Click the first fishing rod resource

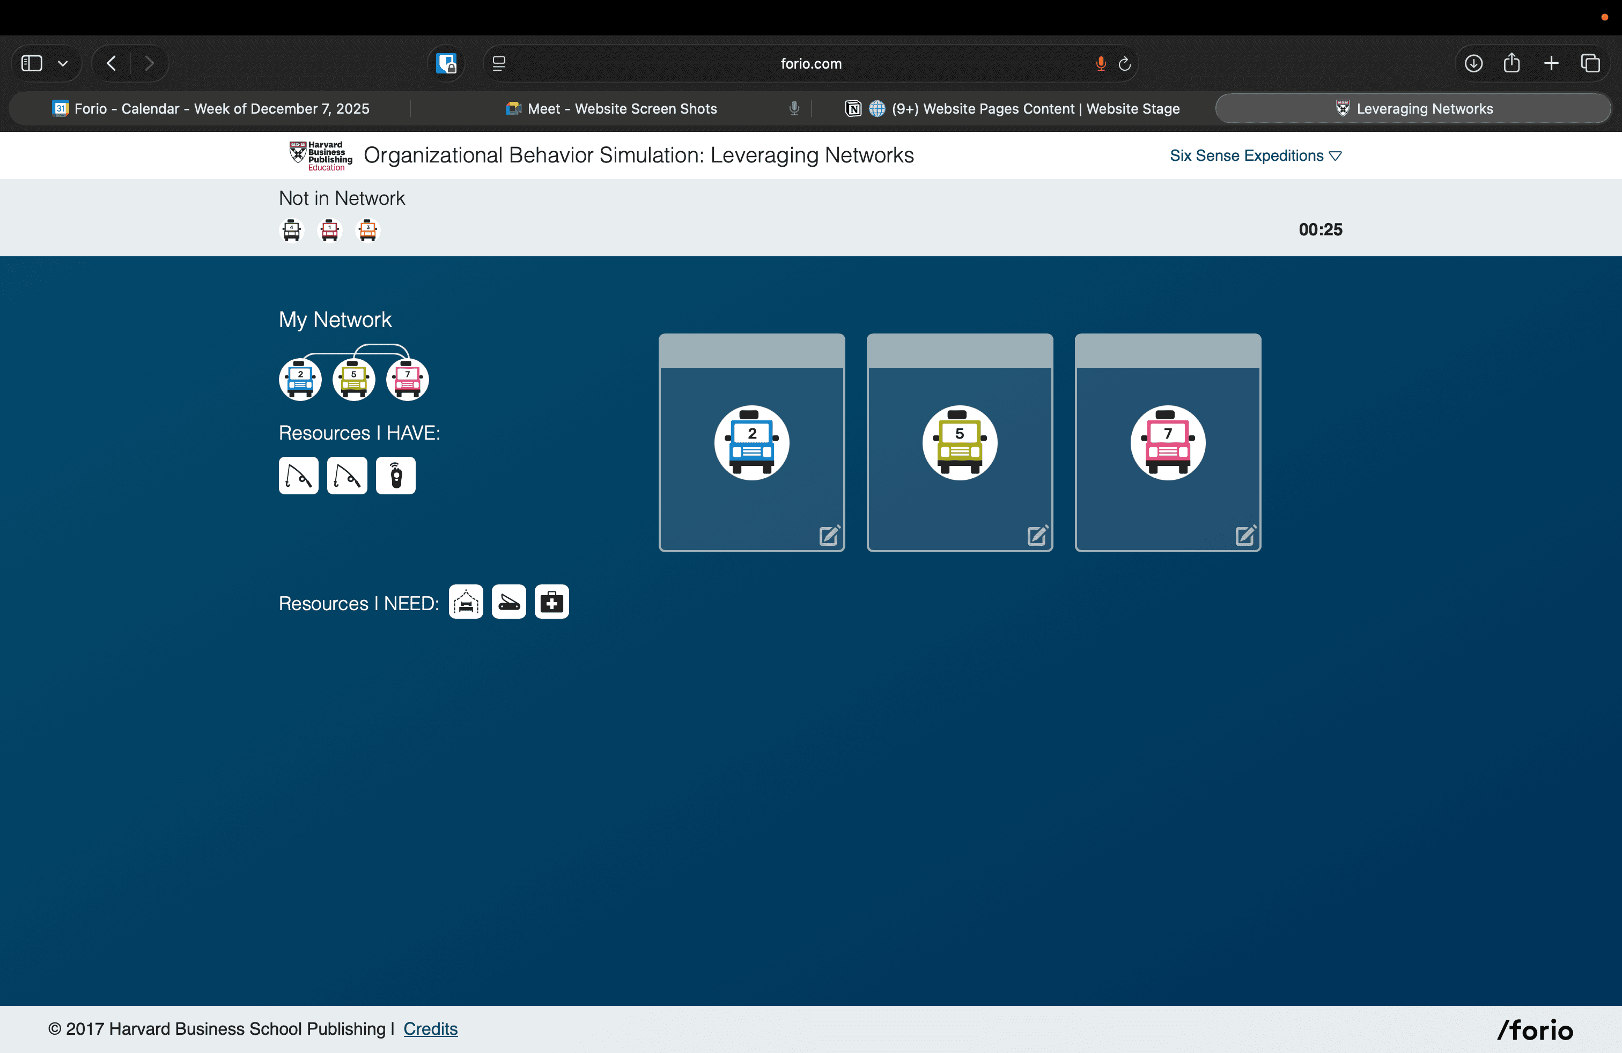[299, 476]
